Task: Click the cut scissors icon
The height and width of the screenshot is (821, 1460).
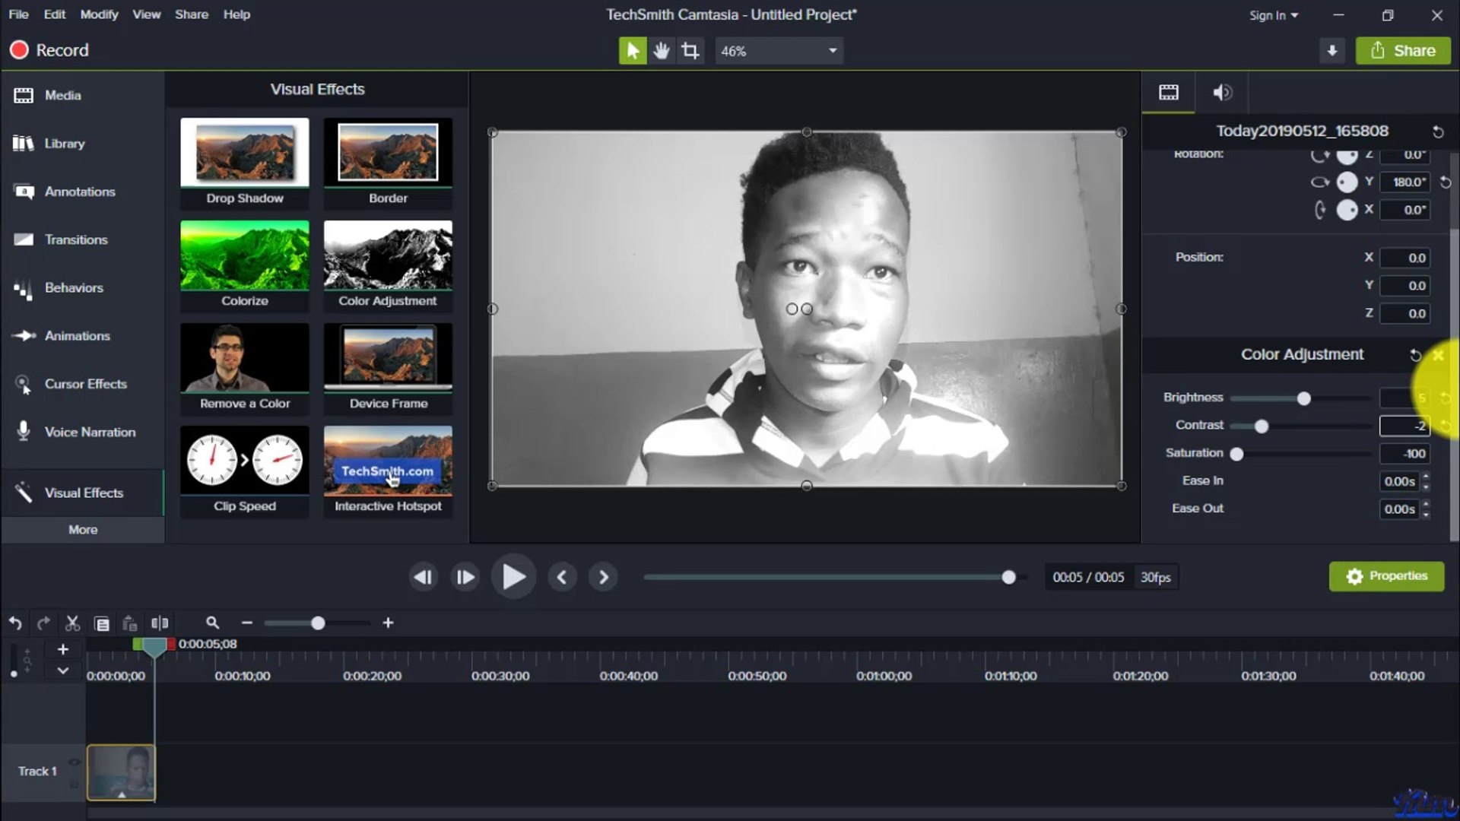Action: pos(72,623)
